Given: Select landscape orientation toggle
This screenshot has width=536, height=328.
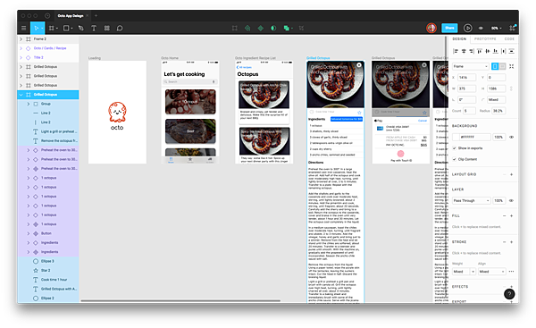Looking at the screenshot, I should coord(502,66).
